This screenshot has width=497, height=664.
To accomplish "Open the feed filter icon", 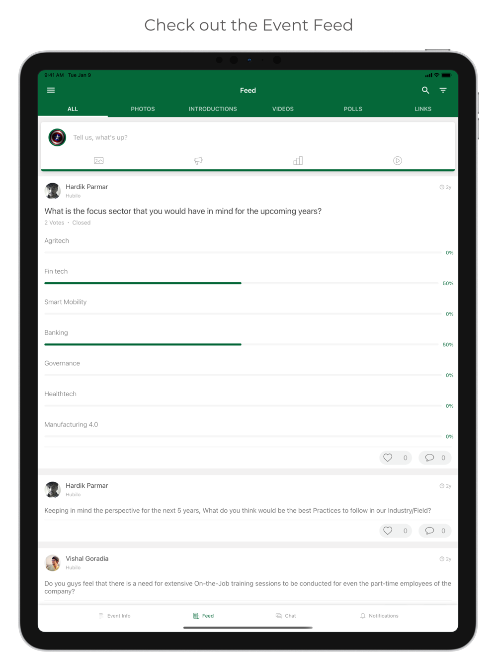I will 443,90.
